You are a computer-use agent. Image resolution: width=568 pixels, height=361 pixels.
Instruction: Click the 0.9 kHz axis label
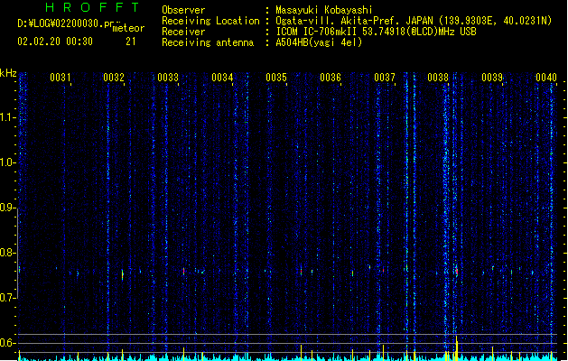[7, 208]
